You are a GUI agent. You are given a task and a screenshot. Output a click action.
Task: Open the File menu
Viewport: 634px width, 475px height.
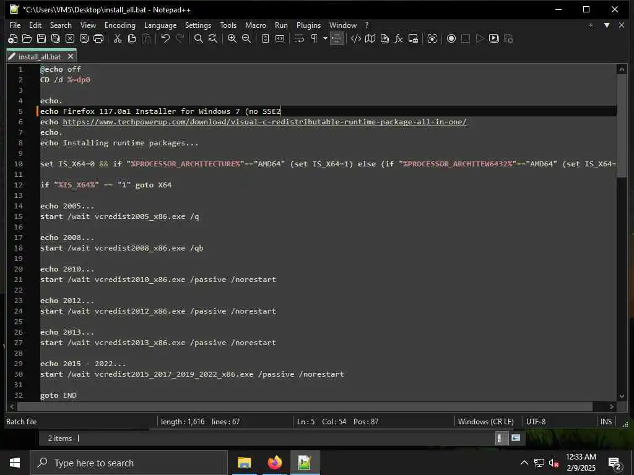[x=15, y=25]
